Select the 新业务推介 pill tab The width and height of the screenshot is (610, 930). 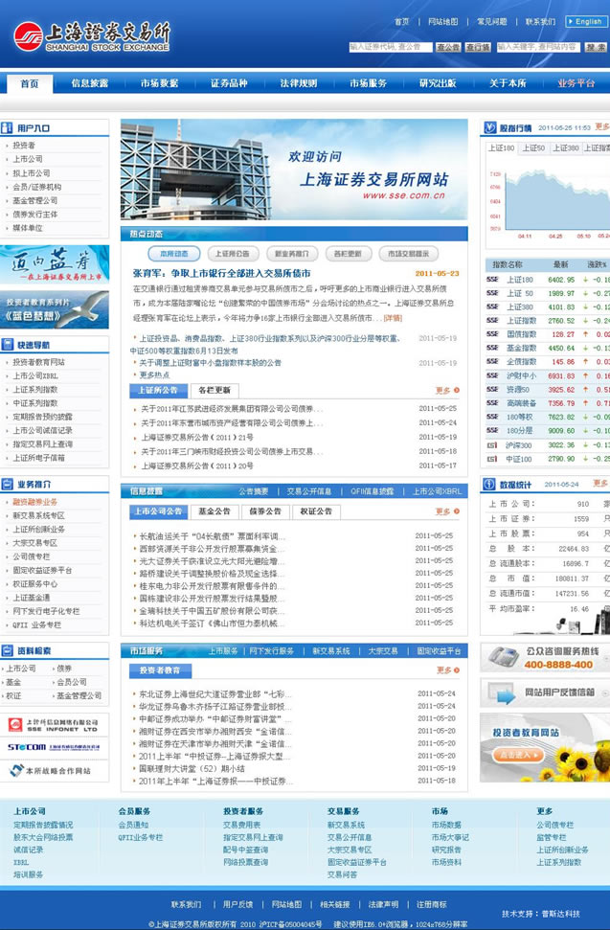292,253
